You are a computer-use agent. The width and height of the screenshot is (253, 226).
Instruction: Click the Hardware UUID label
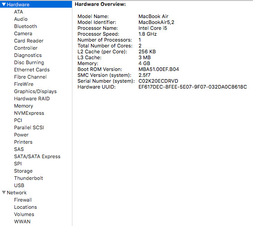pos(96,87)
